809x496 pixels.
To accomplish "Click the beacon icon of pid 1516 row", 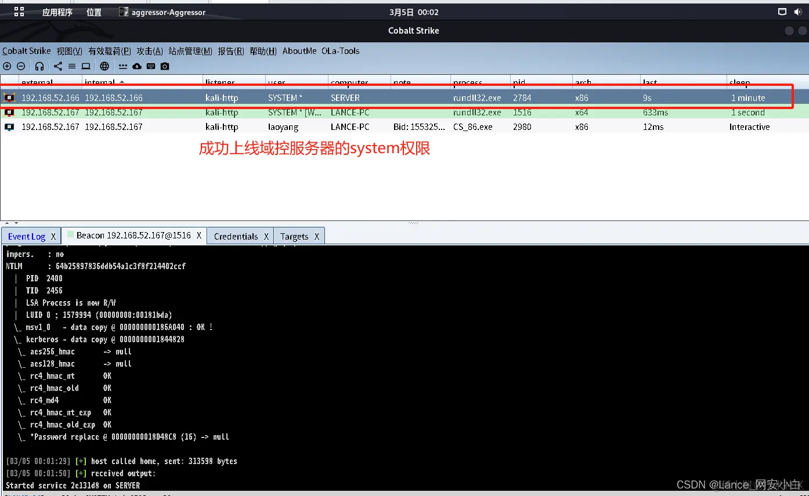I will 9,112.
